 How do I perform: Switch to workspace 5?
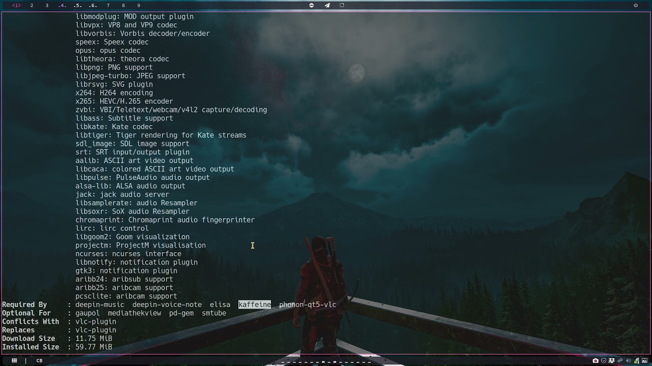[x=77, y=6]
